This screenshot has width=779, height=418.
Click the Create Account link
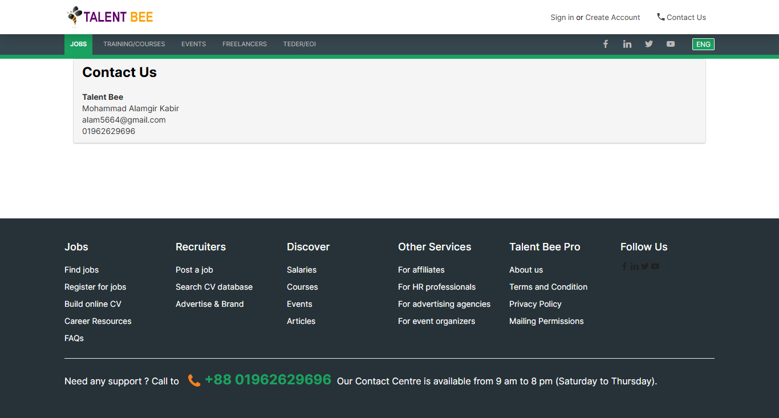pyautogui.click(x=612, y=17)
